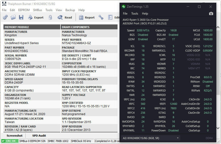Open the File menu in ZenTimings
Image resolution: width=221 pixels, height=144 pixels.
pos(125,14)
